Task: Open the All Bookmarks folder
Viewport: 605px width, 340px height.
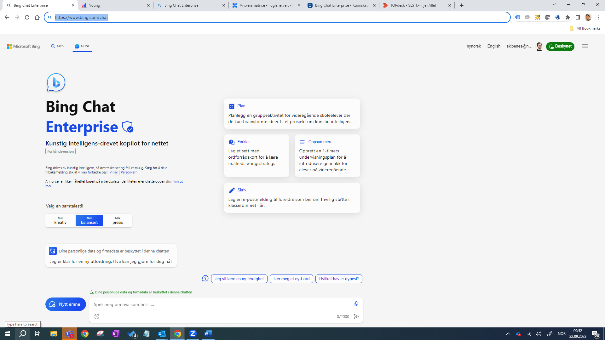Action: (x=585, y=28)
